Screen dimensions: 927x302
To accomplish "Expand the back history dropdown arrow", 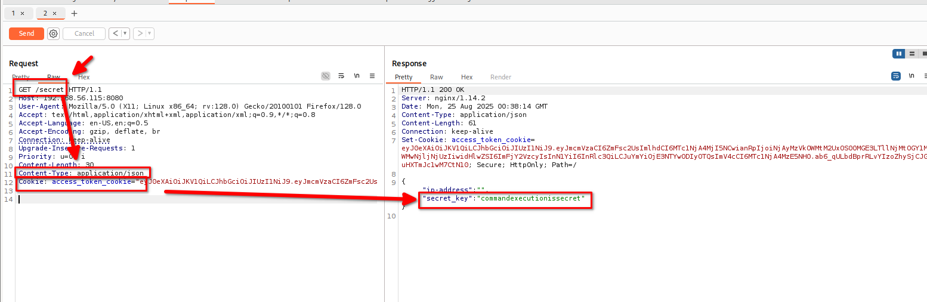I will (125, 34).
